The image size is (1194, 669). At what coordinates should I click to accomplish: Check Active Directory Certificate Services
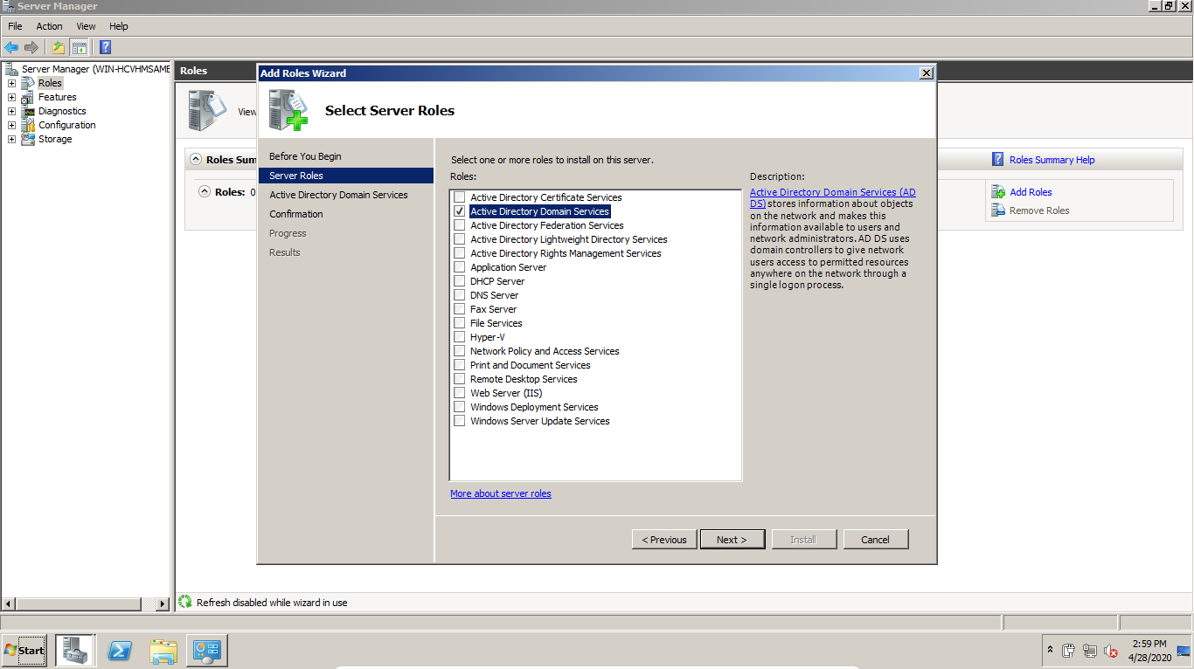coord(460,197)
